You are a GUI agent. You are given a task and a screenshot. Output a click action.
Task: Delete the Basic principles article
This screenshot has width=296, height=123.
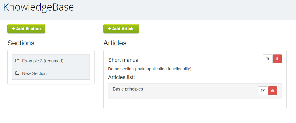click(x=272, y=91)
